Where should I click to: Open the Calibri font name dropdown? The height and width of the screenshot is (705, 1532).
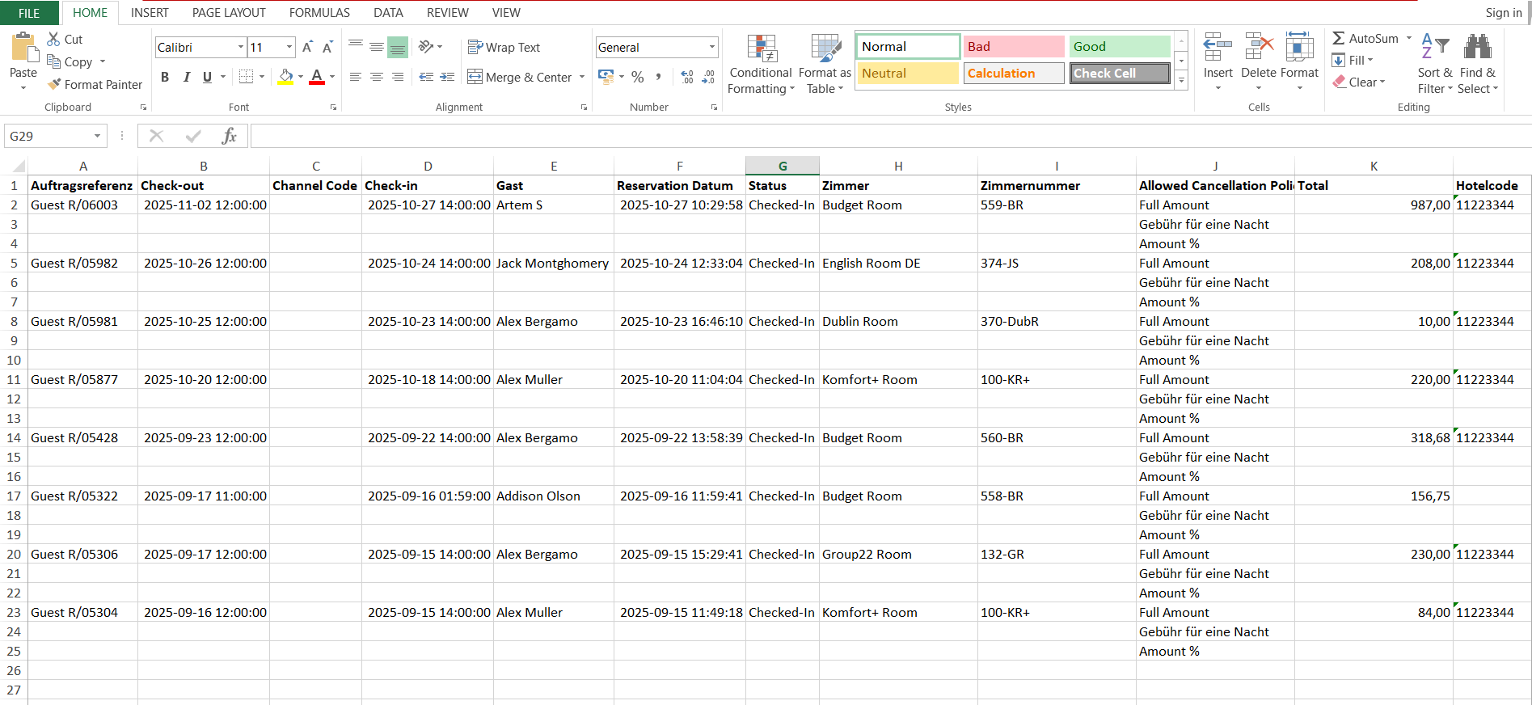tap(240, 48)
